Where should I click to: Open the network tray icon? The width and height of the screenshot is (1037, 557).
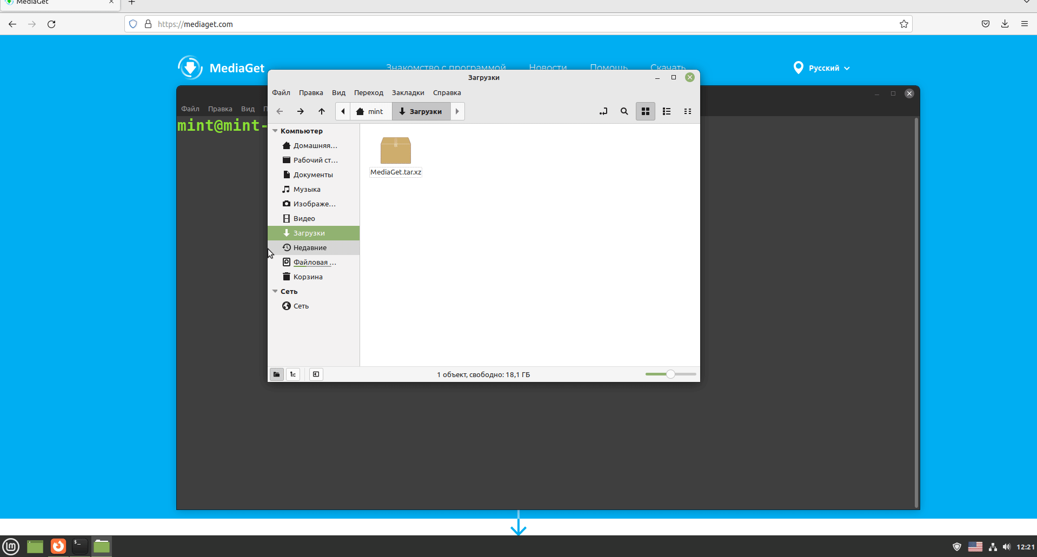993,547
